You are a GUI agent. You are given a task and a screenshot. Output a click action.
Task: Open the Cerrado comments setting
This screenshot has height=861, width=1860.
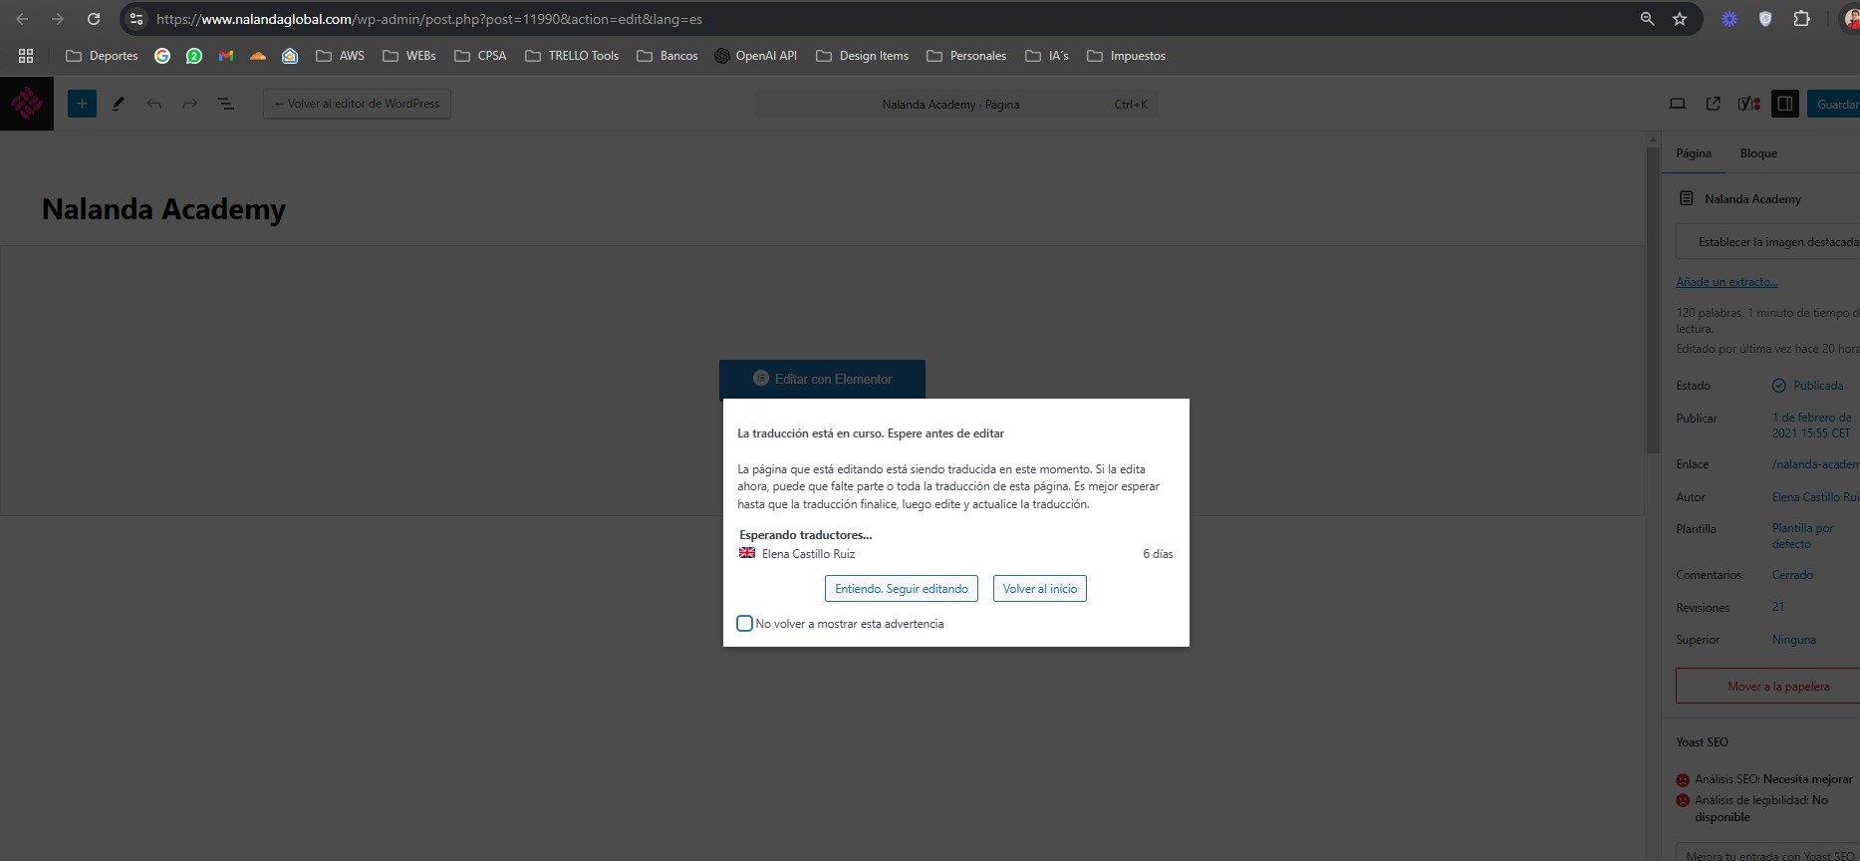(x=1792, y=575)
